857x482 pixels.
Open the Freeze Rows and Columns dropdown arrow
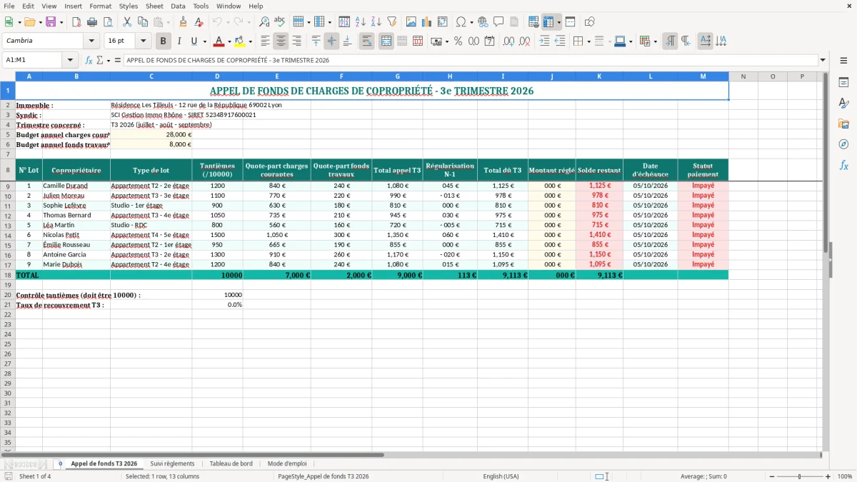(559, 22)
